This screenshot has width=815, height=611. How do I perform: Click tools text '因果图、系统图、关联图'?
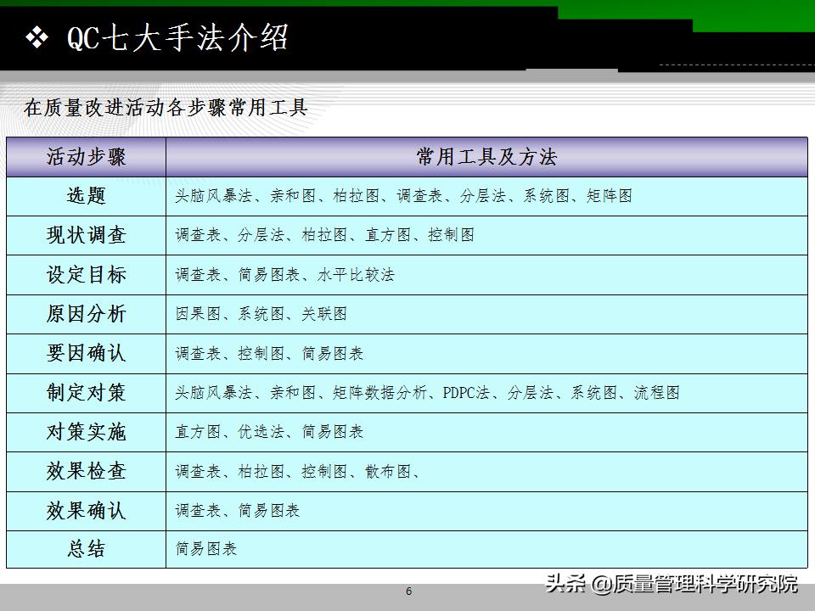point(261,314)
